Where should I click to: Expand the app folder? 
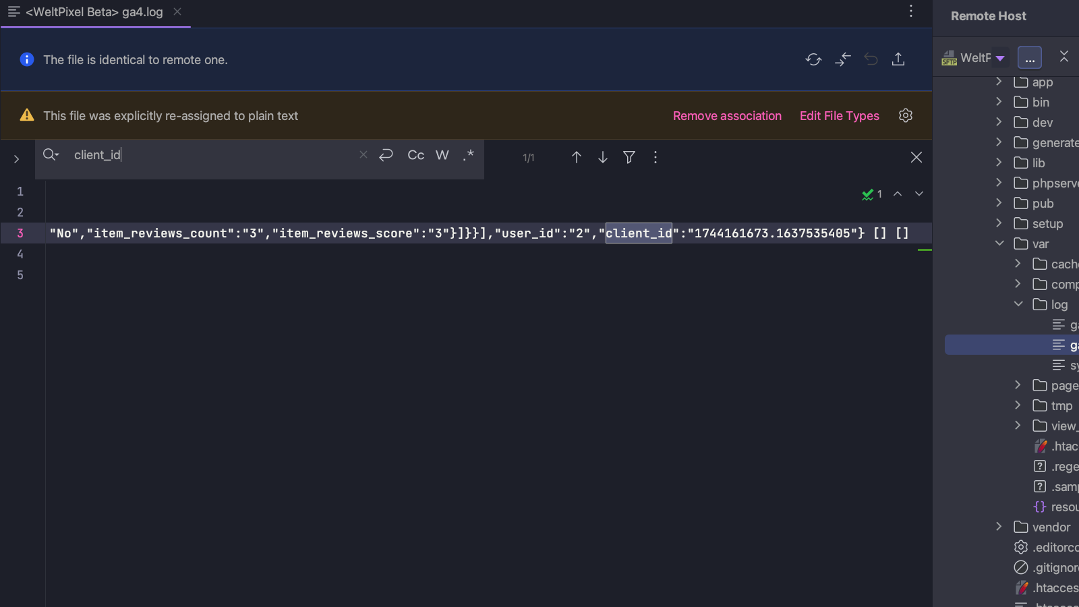point(999,82)
